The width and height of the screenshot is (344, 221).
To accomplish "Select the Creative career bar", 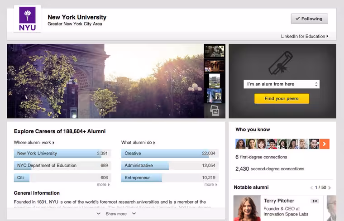I will [170, 153].
